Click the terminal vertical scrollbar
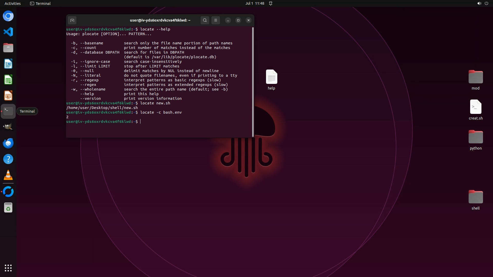Screen dimensions: 493x277 (x=253, y=82)
